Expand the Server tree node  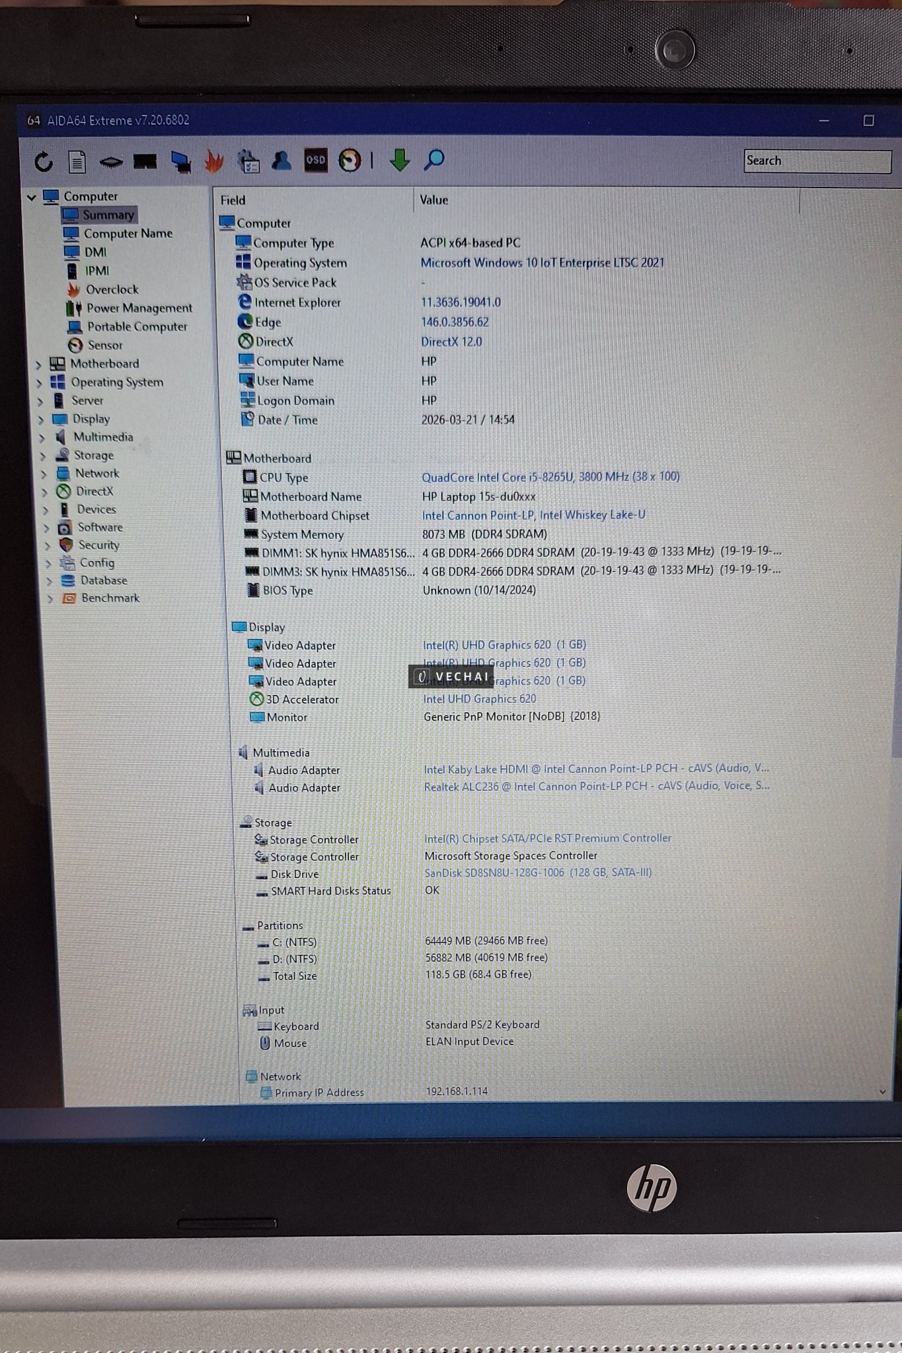[x=40, y=401]
